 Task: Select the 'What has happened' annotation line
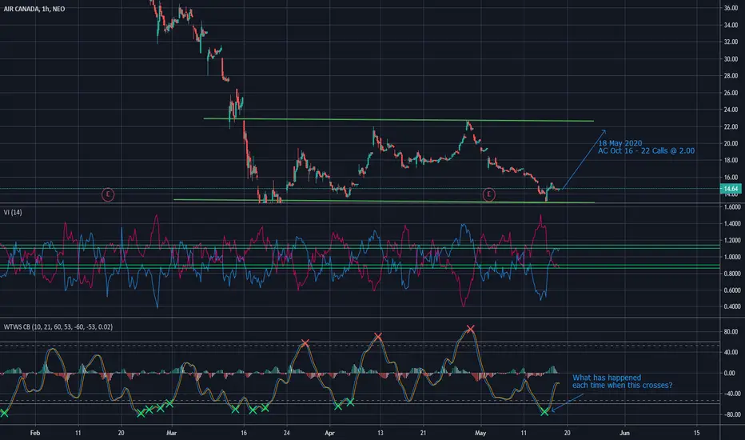[x=607, y=378]
